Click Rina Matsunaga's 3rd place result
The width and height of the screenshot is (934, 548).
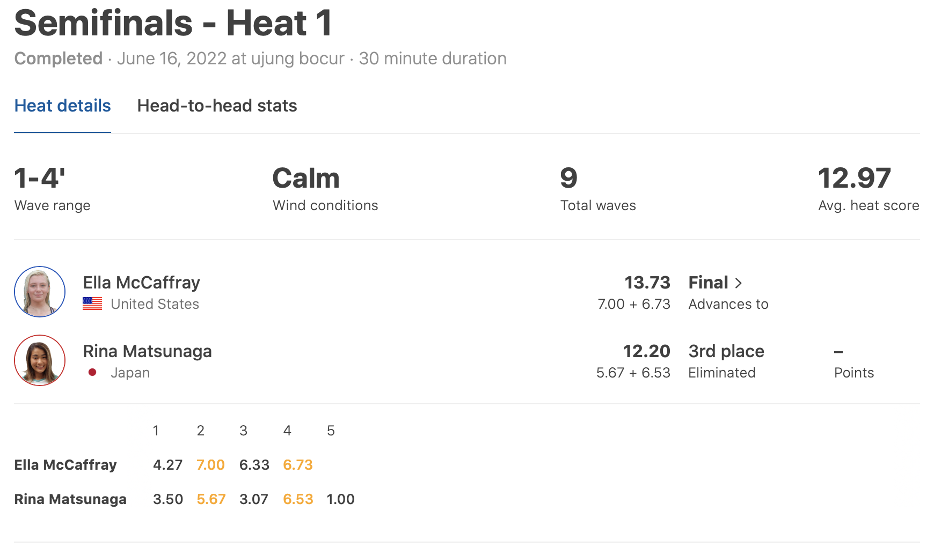click(726, 351)
